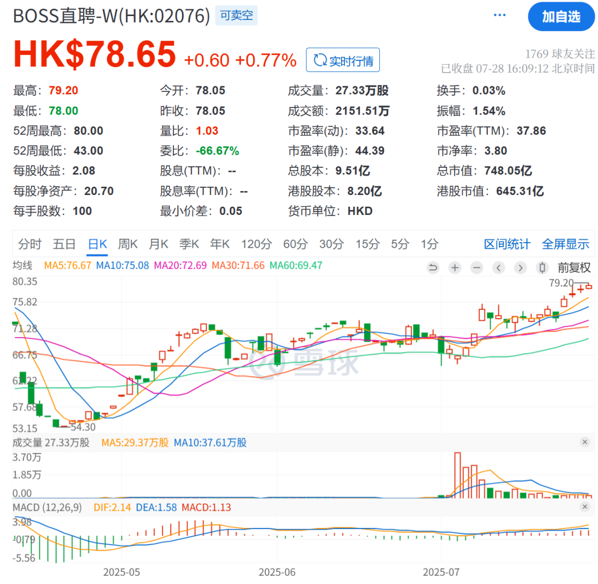Click the DEA:1.58 indicator value
Image resolution: width=598 pixels, height=584 pixels.
pos(156,508)
